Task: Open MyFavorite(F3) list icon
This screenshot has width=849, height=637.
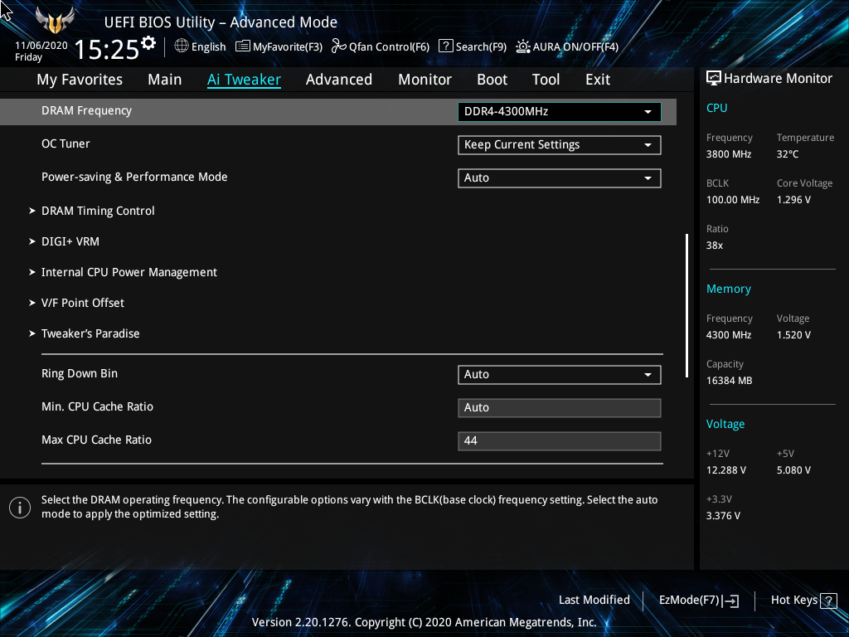Action: pos(243,46)
